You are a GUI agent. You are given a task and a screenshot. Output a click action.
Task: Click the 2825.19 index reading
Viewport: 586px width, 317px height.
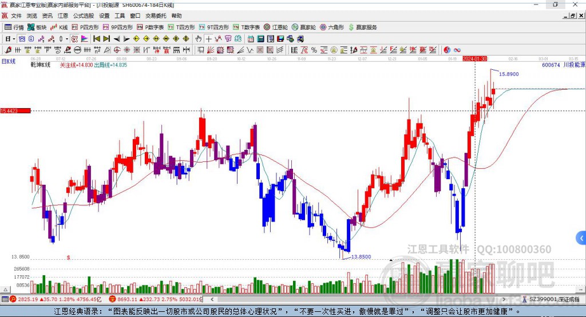[x=27, y=299]
